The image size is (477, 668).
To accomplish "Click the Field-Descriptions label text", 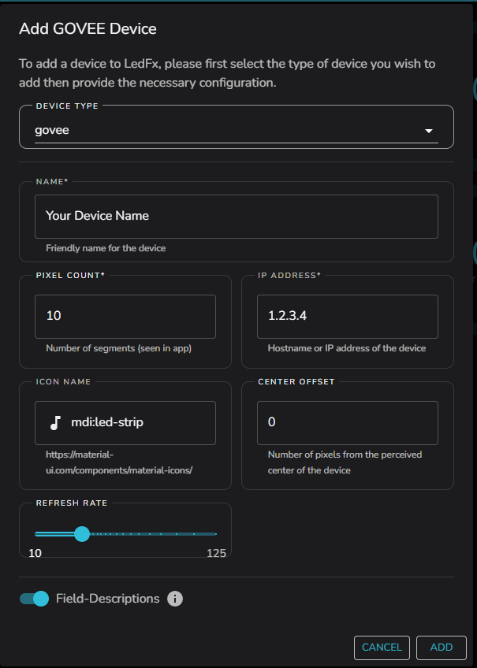I will coord(108,599).
